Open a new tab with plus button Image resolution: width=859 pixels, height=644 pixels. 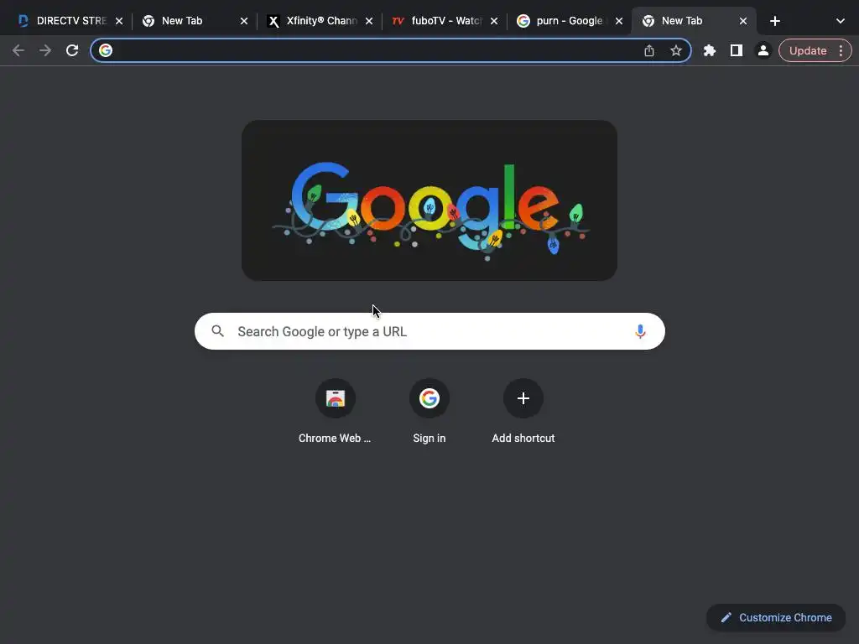pos(774,21)
